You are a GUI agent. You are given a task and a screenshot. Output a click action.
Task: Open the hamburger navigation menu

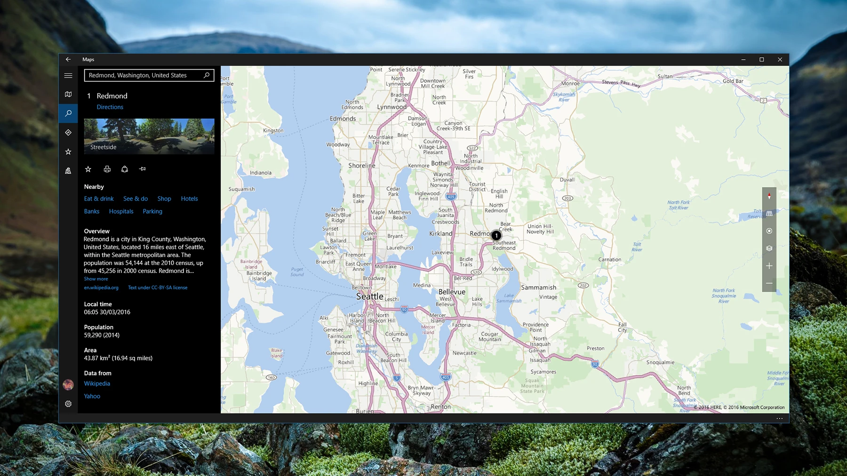(x=68, y=75)
